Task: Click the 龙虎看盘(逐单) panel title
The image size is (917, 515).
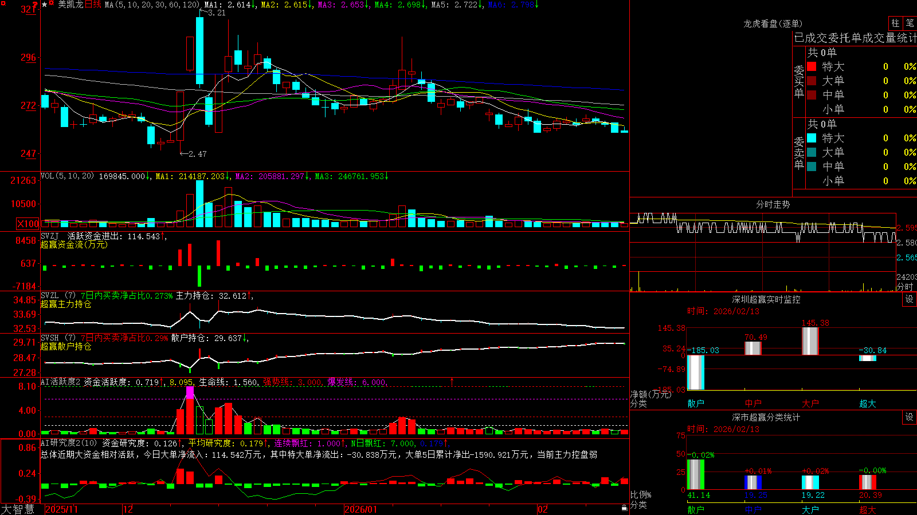Action: click(773, 23)
